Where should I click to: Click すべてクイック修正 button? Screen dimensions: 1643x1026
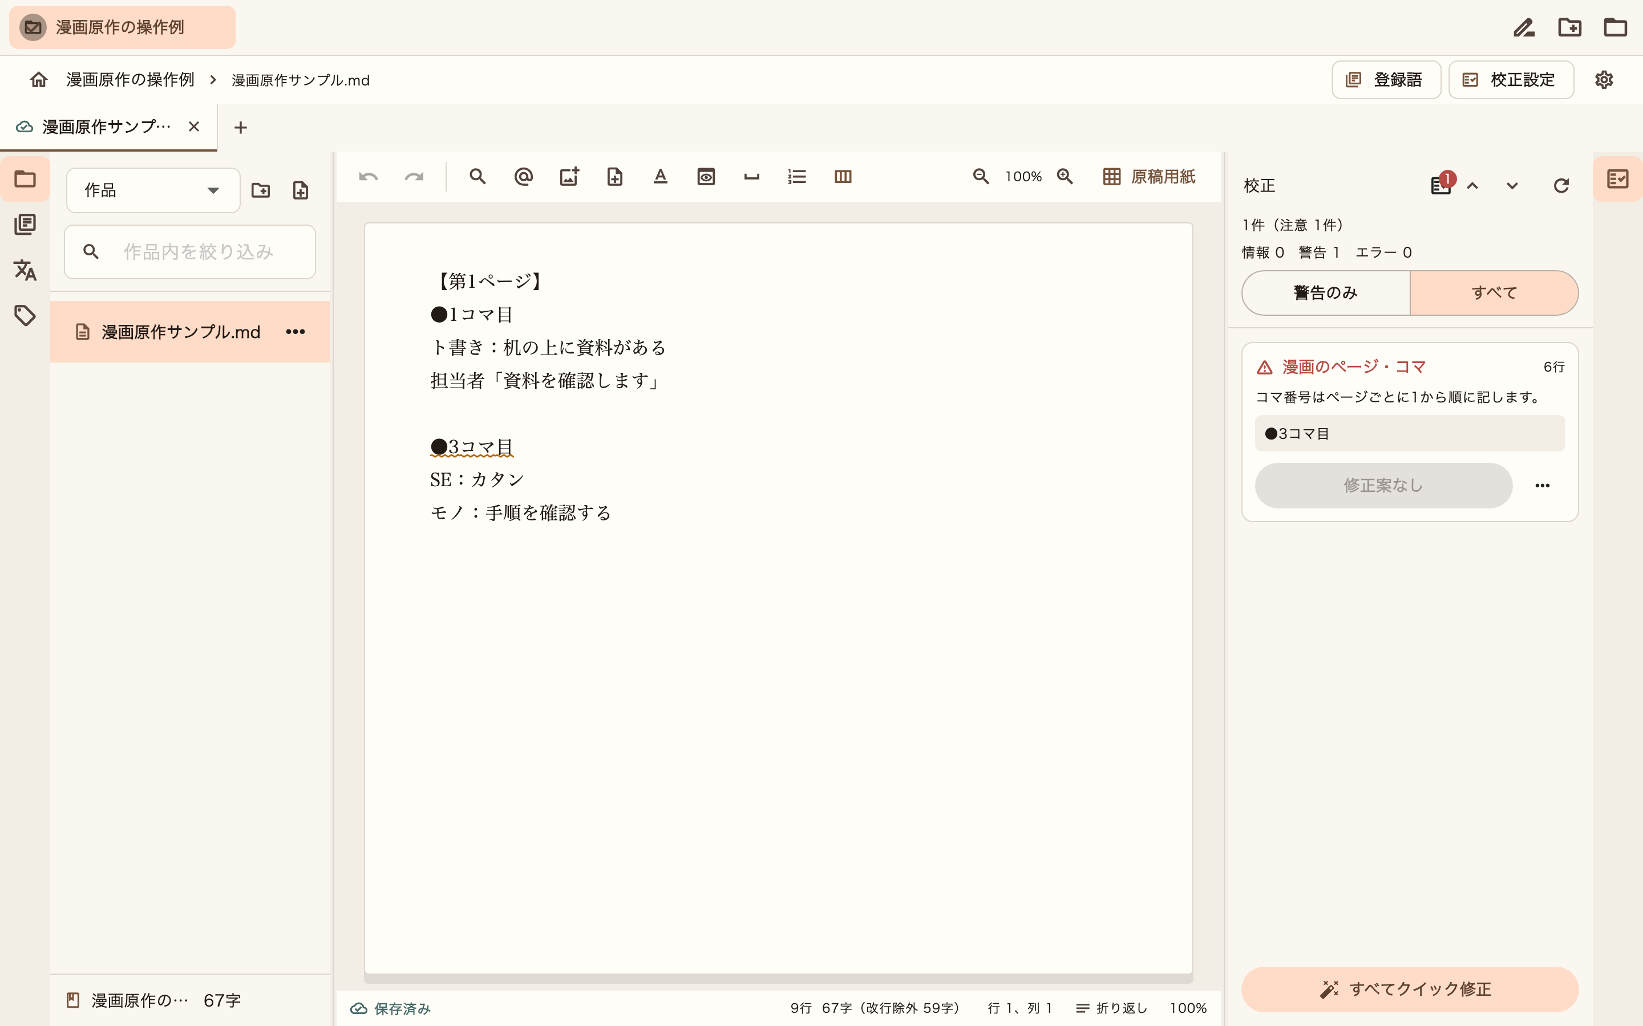tap(1410, 990)
